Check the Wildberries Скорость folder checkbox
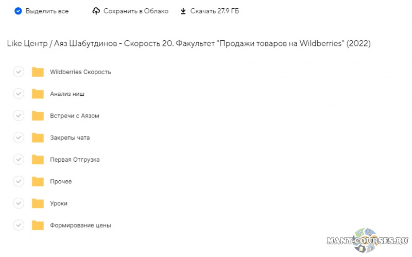412x257 pixels. [x=19, y=72]
